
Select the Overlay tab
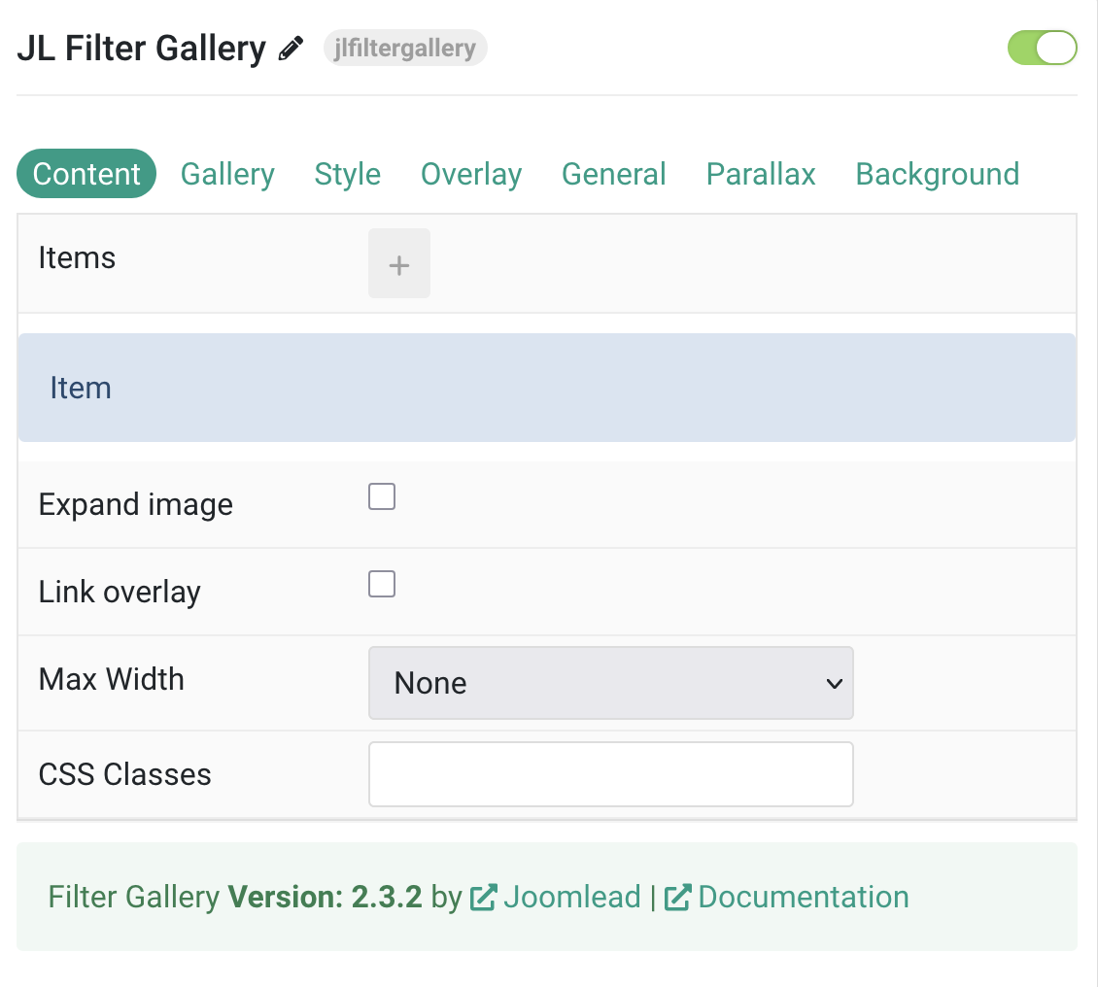(x=471, y=174)
